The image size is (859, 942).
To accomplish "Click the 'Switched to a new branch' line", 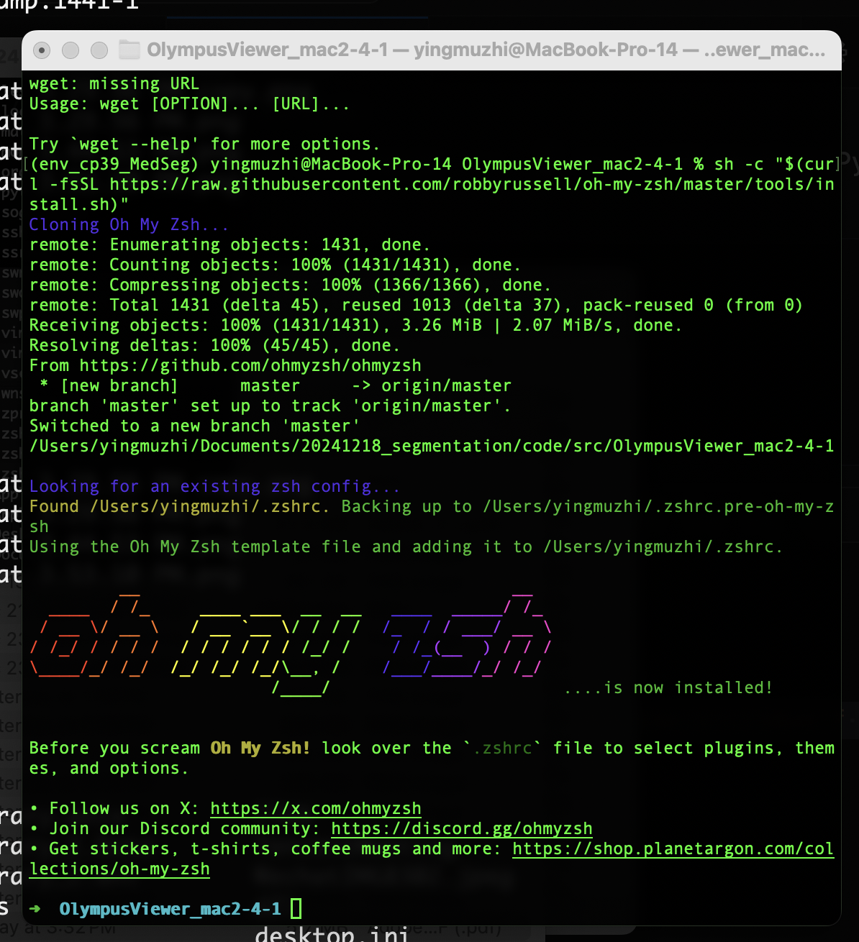I will tap(194, 426).
